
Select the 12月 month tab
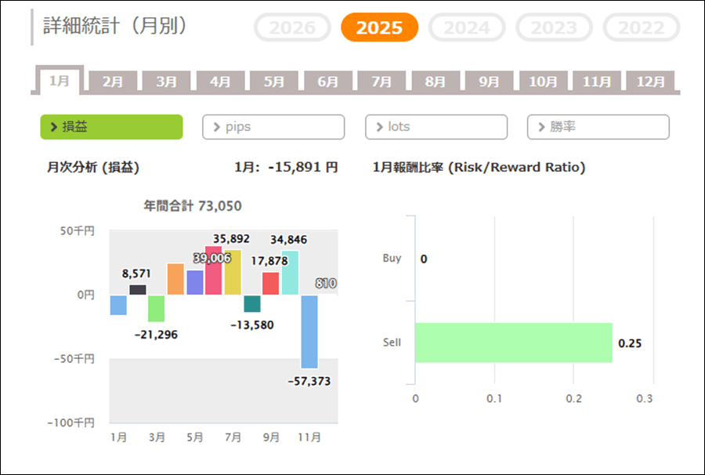pos(651,82)
